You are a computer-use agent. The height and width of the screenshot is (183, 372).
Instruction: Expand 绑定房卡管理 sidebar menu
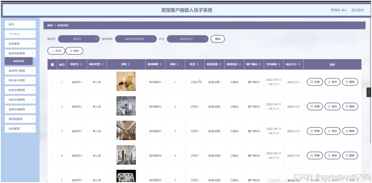click(20, 80)
